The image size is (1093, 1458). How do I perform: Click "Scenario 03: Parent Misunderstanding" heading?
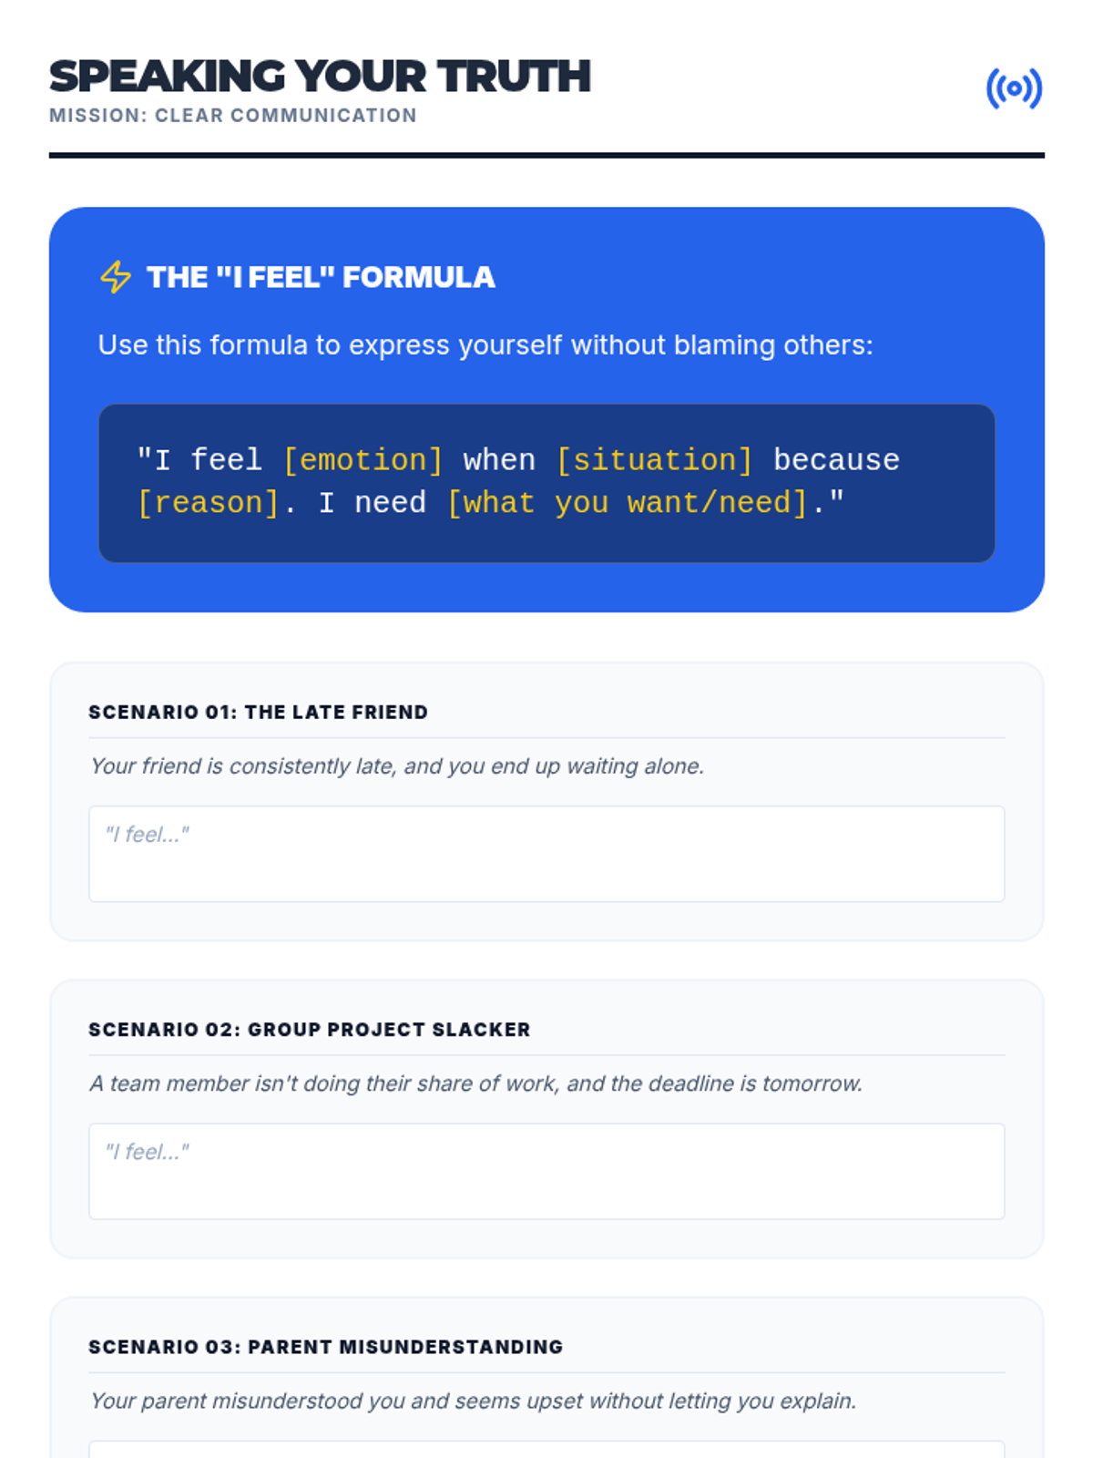pos(326,1347)
